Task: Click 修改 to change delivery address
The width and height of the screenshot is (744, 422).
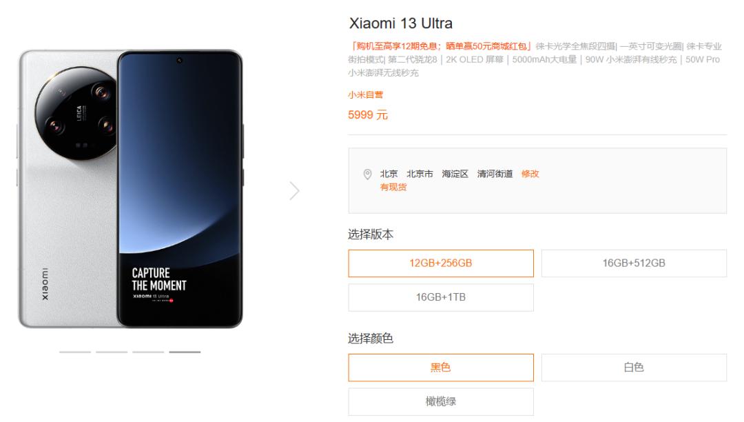Action: (530, 174)
